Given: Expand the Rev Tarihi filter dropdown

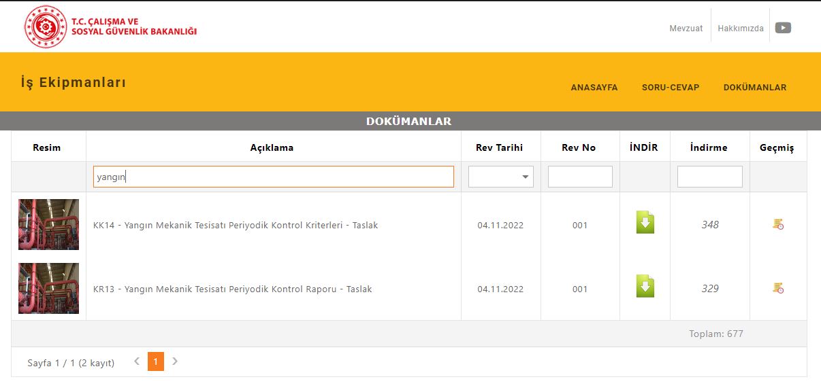Looking at the screenshot, I should (x=525, y=177).
